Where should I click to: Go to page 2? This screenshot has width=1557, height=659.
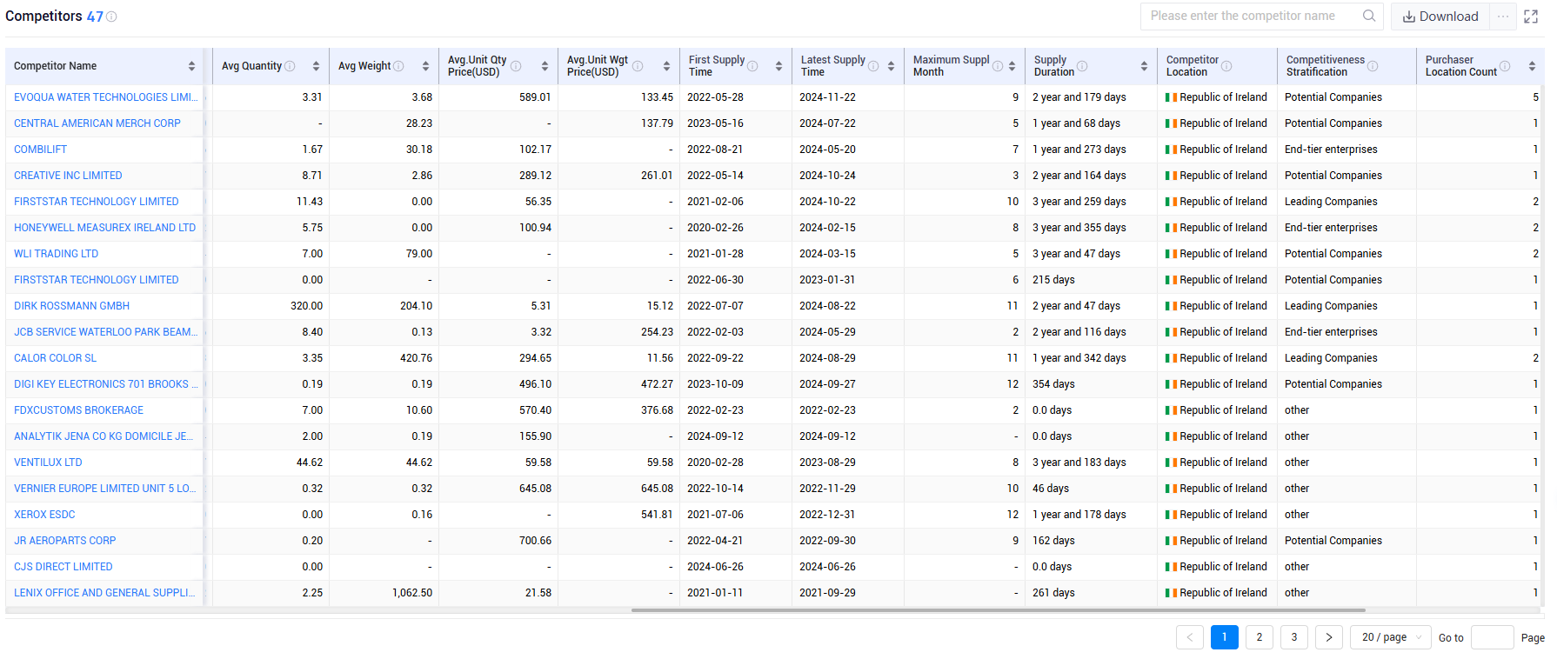pos(1259,637)
